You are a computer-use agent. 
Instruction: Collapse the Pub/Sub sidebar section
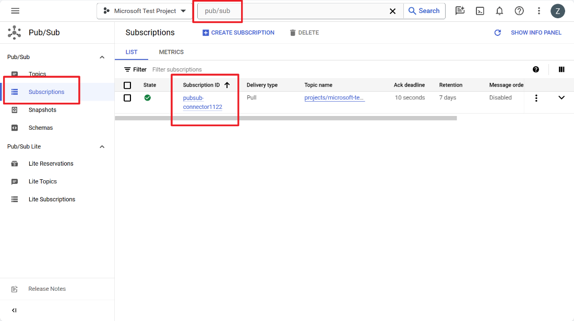click(x=102, y=57)
